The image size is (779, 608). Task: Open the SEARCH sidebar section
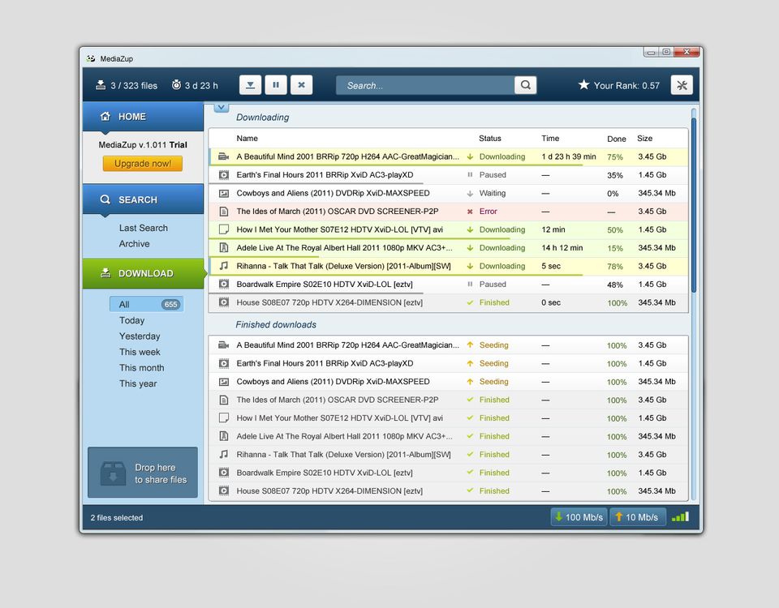coord(143,199)
